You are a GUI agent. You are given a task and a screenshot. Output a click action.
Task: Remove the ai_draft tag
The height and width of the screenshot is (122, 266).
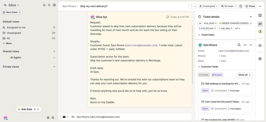pyautogui.click(x=216, y=23)
